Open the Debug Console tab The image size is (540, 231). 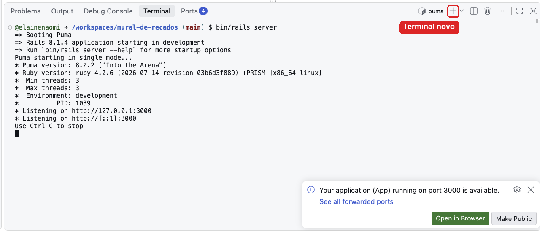108,11
